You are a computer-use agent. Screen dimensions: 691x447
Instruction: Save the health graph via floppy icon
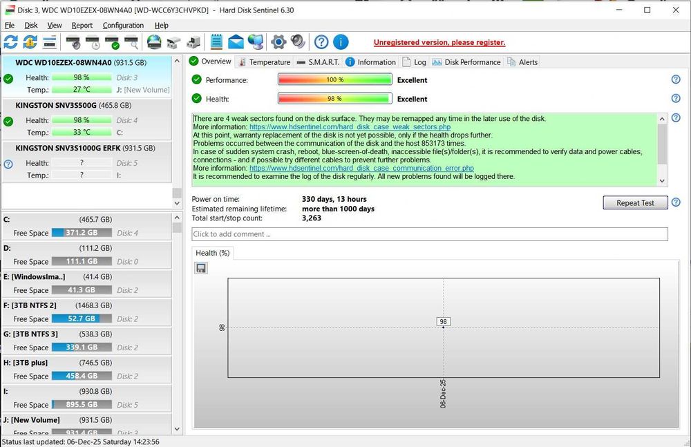pos(201,268)
